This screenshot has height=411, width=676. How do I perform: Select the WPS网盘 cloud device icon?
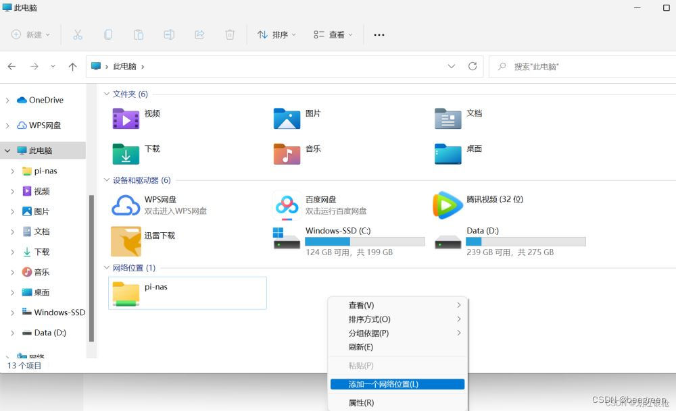pos(126,205)
